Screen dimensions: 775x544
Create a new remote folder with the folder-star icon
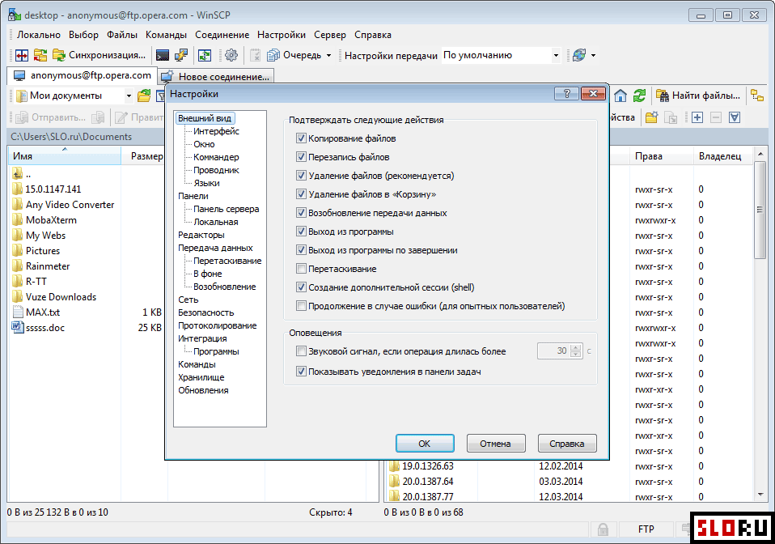pyautogui.click(x=652, y=117)
